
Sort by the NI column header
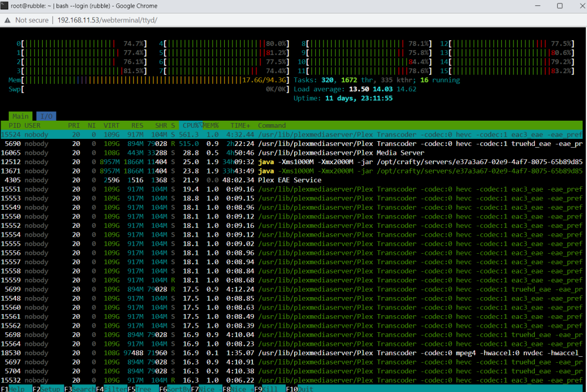[x=92, y=125]
